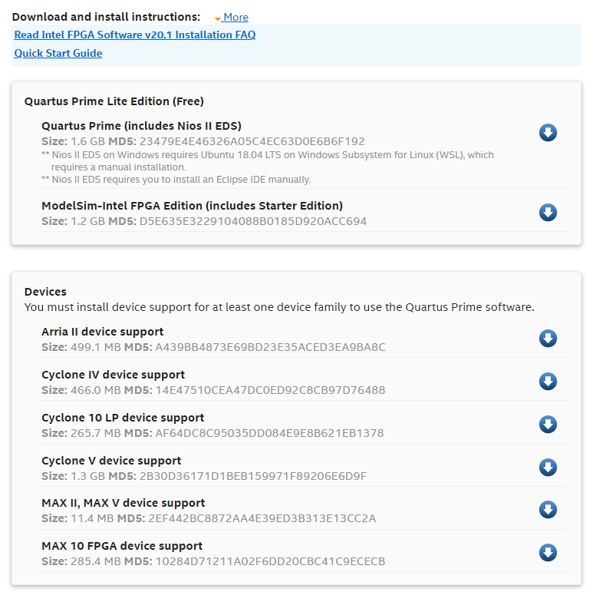The width and height of the screenshot is (593, 592).
Task: Select MAX 10 MD5 10284D71211A02F6DD20CBC41C9ECECB
Action: click(x=270, y=561)
